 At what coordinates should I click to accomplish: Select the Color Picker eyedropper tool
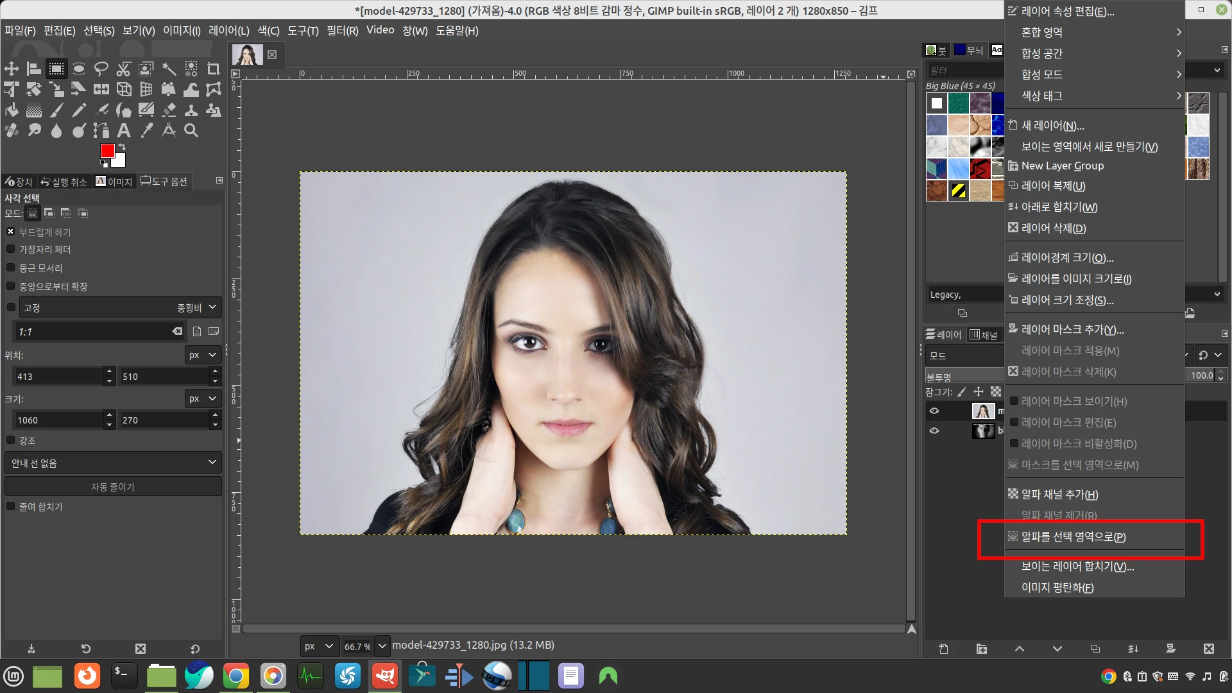pos(146,131)
